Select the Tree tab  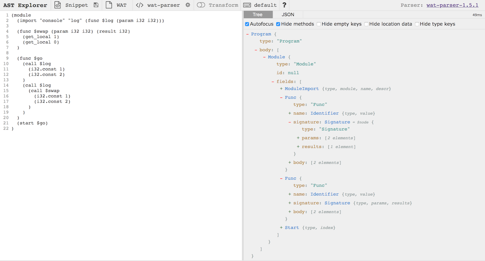coord(257,15)
